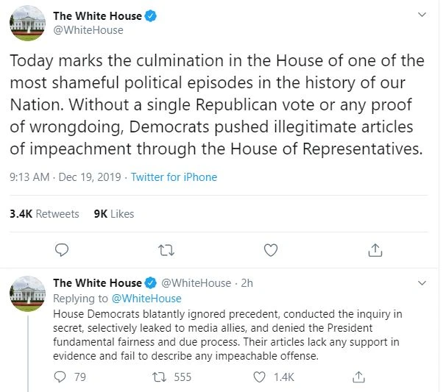Reply to the main White House tweet
The image size is (446, 392).
pyautogui.click(x=63, y=250)
